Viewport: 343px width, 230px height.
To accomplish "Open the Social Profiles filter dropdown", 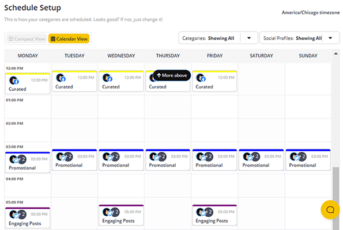I will pyautogui.click(x=299, y=38).
